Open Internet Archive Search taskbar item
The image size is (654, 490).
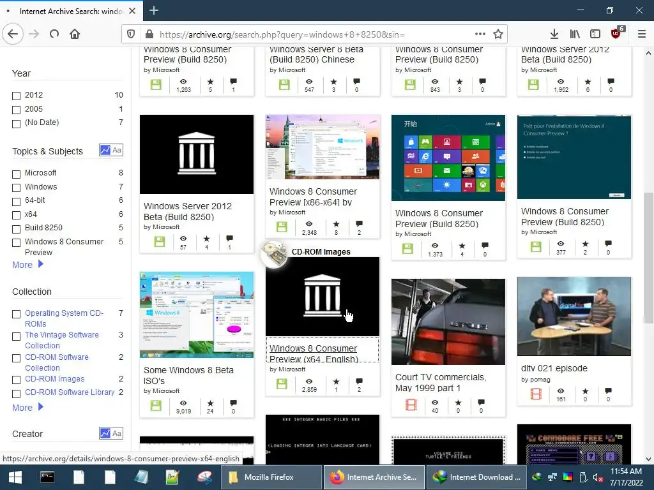[x=374, y=477]
